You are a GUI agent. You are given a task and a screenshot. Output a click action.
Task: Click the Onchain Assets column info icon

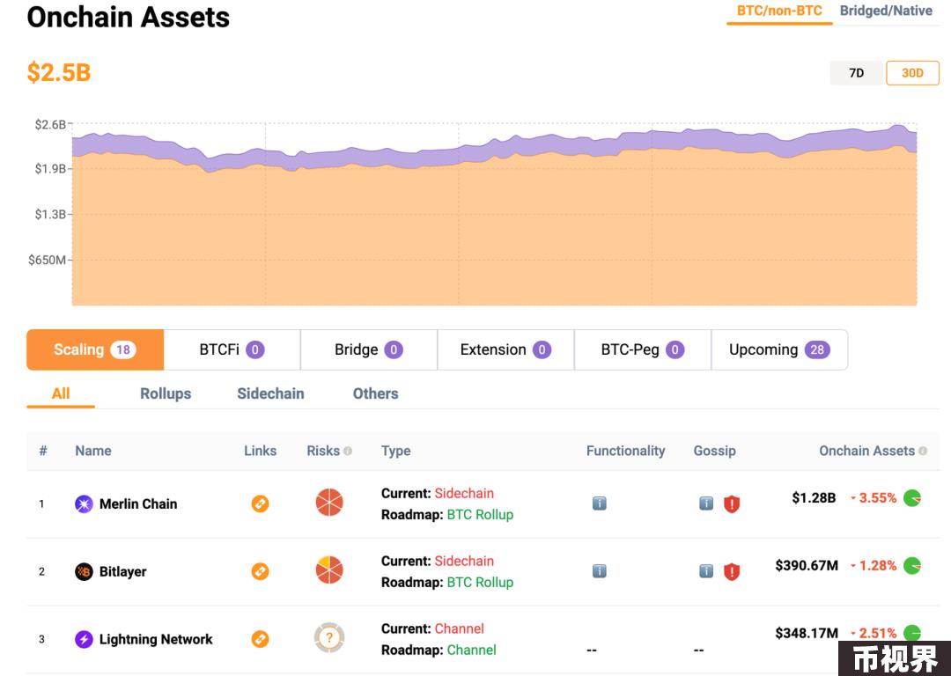[x=923, y=451]
